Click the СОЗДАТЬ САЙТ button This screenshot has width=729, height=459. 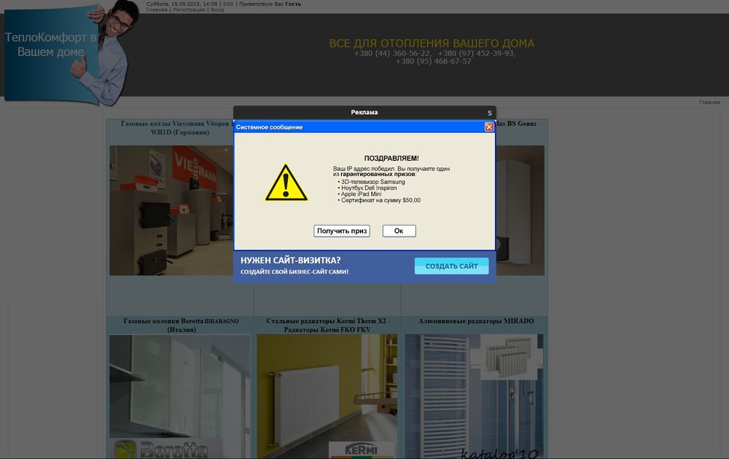tap(451, 266)
